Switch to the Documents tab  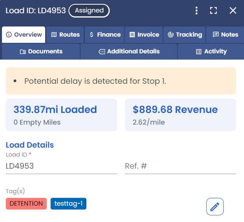[41, 51]
